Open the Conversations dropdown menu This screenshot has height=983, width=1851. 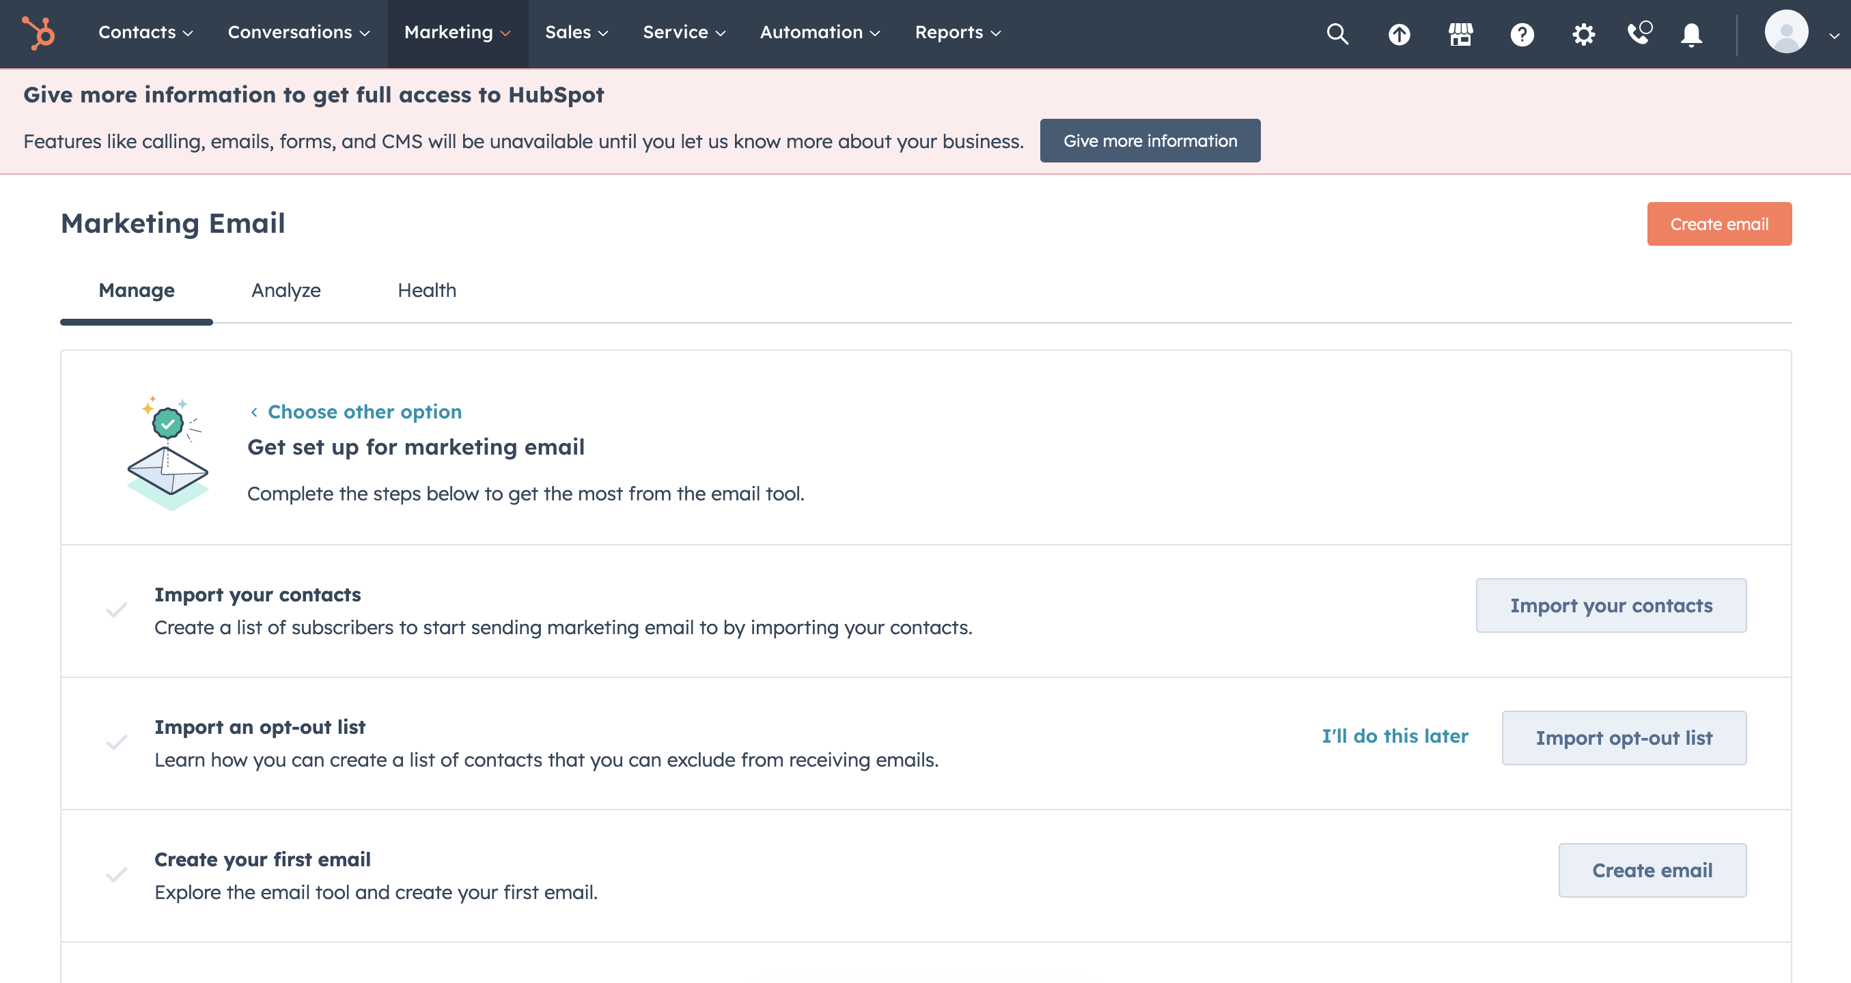(299, 32)
